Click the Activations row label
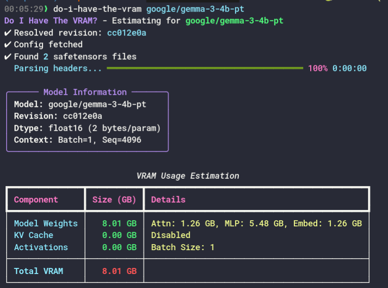388x288 pixels. tap(41, 247)
